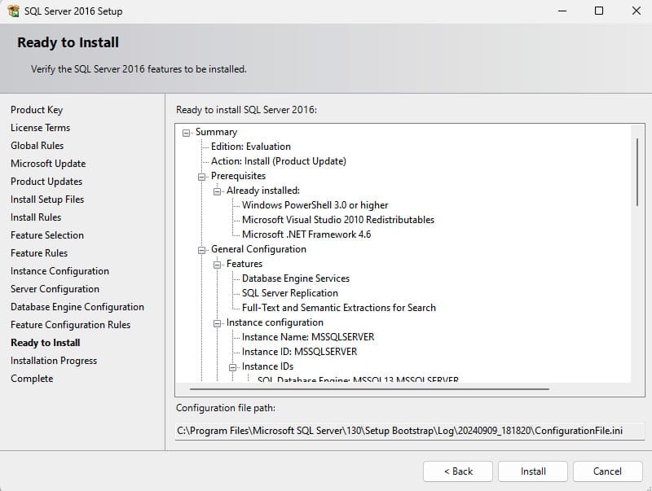The image size is (652, 491).
Task: Collapse the Instance configuration node
Action: pyautogui.click(x=218, y=322)
